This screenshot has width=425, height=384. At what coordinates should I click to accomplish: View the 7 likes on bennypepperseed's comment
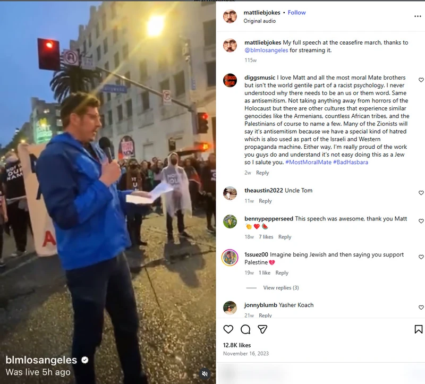266,237
